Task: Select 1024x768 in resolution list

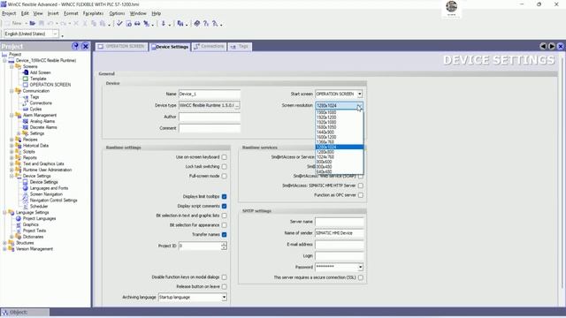Action: [x=339, y=157]
